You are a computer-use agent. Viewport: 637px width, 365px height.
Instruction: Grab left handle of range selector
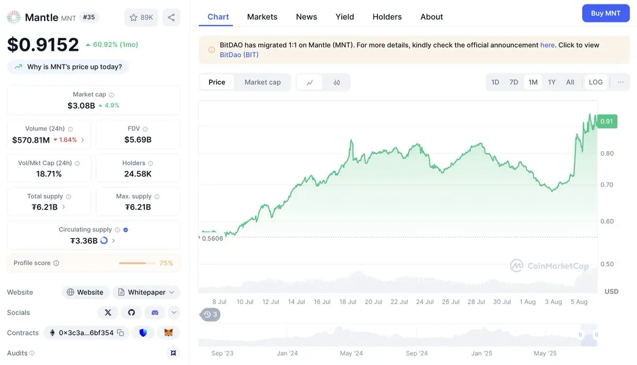[580, 335]
